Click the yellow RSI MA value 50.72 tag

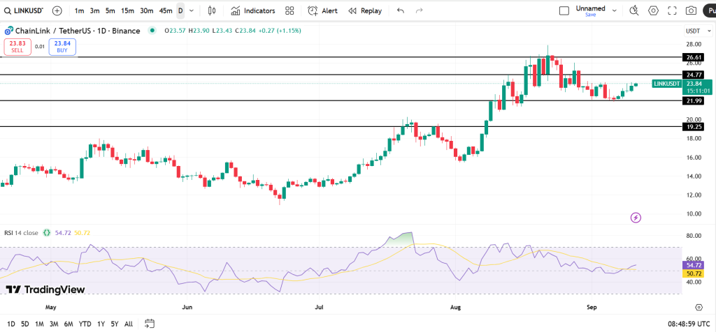coord(692,273)
